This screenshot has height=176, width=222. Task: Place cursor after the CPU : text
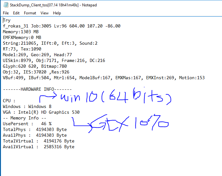(16, 101)
